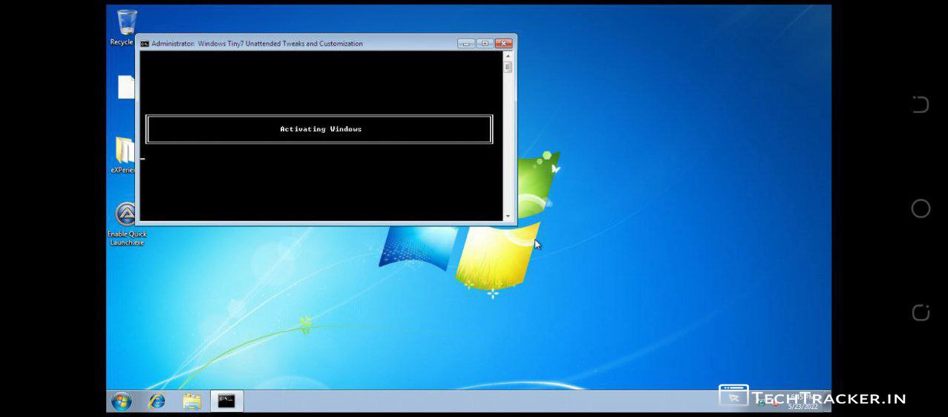
Task: Click the console scrollbar up arrow
Action: coord(508,56)
